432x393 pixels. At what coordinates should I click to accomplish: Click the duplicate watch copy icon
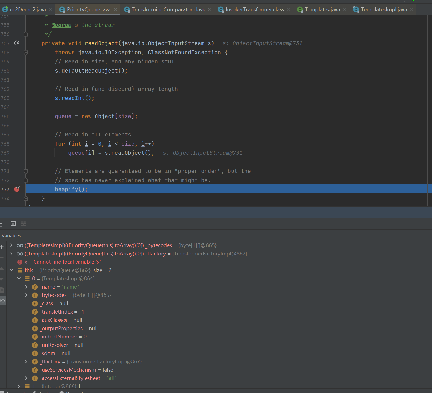click(2, 290)
